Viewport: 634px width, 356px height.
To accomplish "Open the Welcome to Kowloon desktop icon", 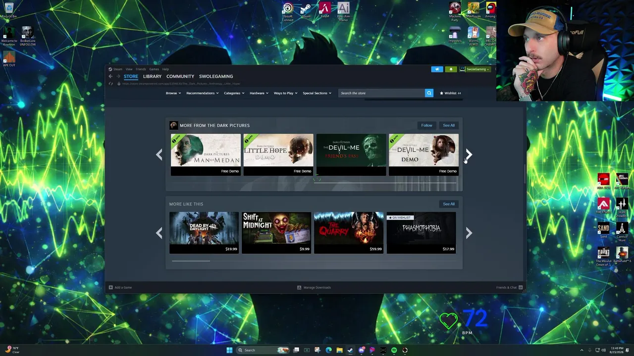I will point(9,37).
